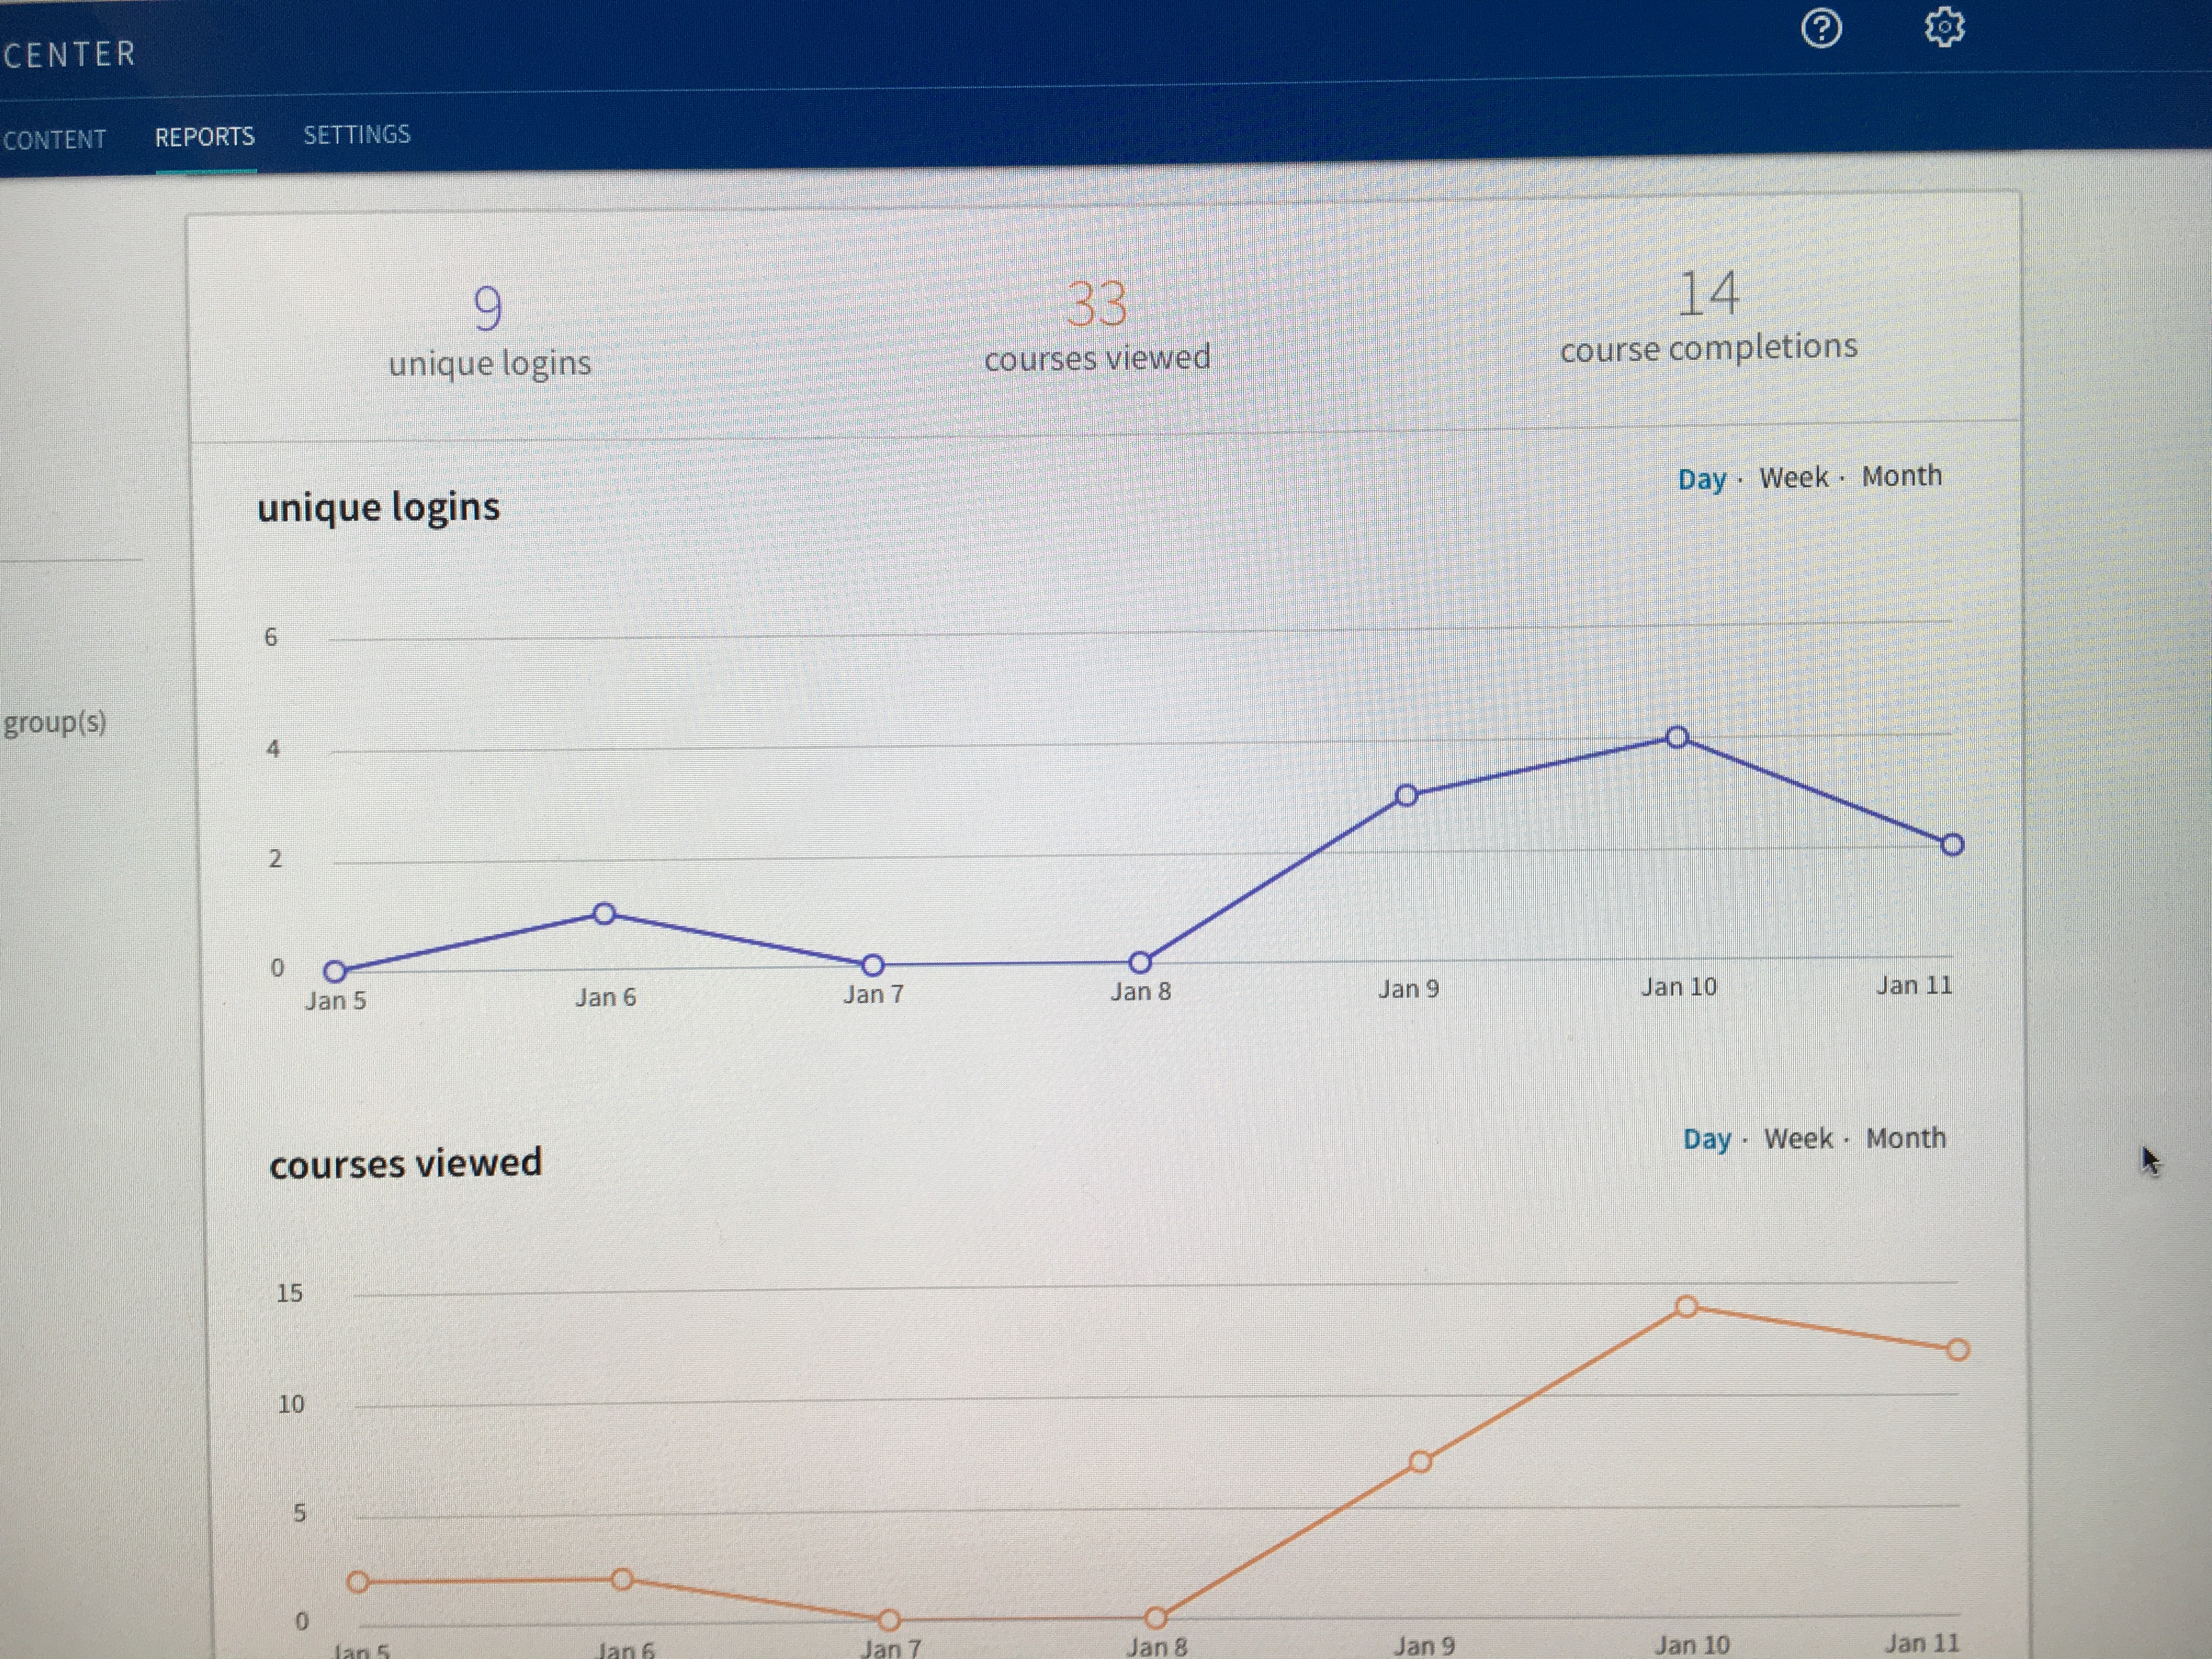Open the SETTINGS tab
2212x1659 pixels.
(357, 134)
